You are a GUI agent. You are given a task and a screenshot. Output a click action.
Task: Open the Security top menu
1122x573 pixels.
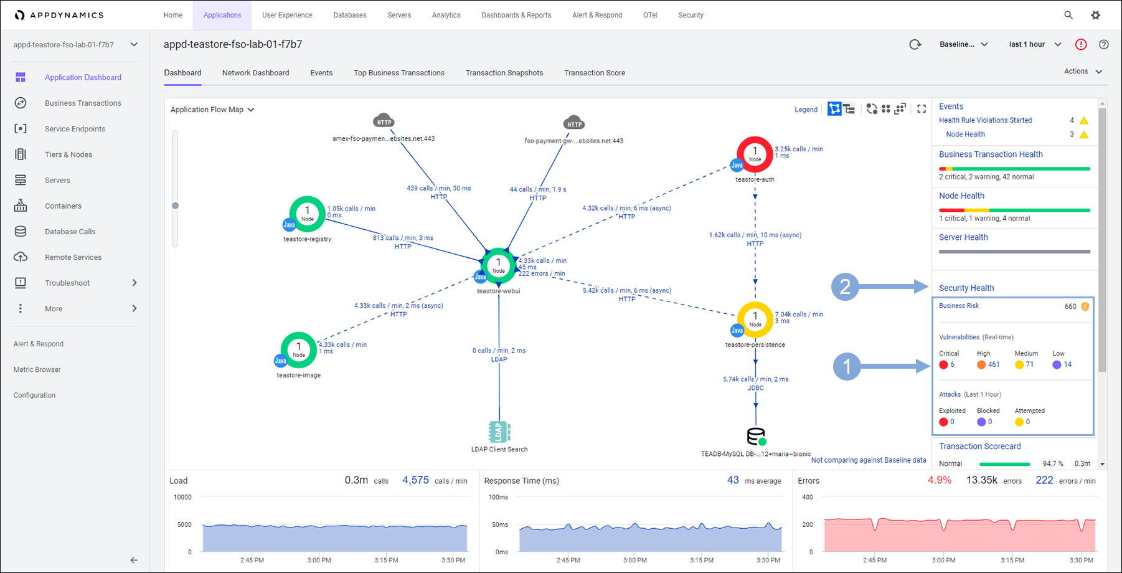(691, 15)
